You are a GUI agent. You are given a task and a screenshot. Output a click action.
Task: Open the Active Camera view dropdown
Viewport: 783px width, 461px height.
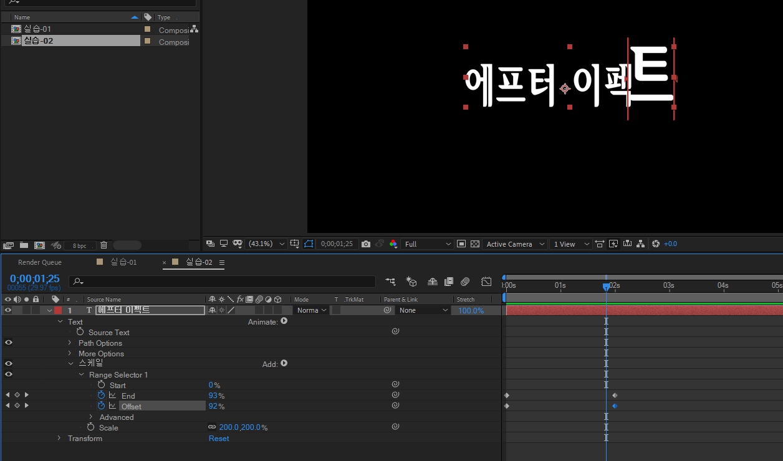click(516, 244)
